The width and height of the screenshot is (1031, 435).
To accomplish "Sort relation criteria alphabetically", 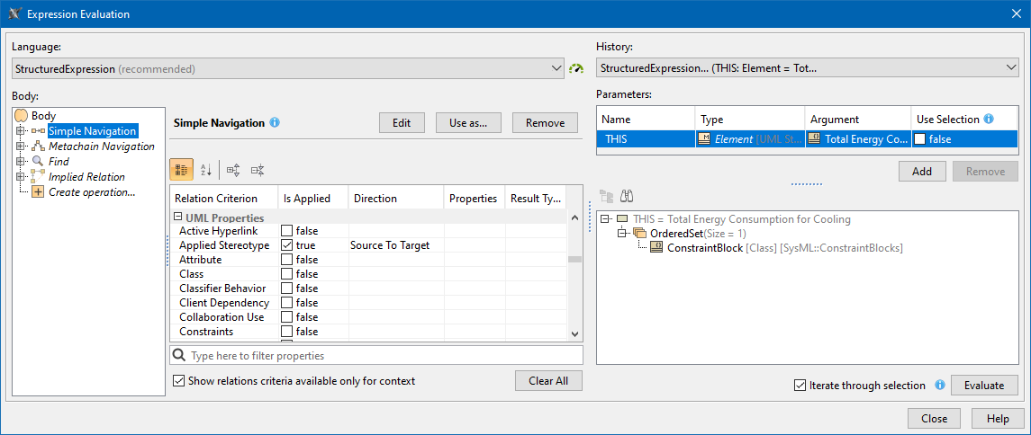I will (205, 169).
